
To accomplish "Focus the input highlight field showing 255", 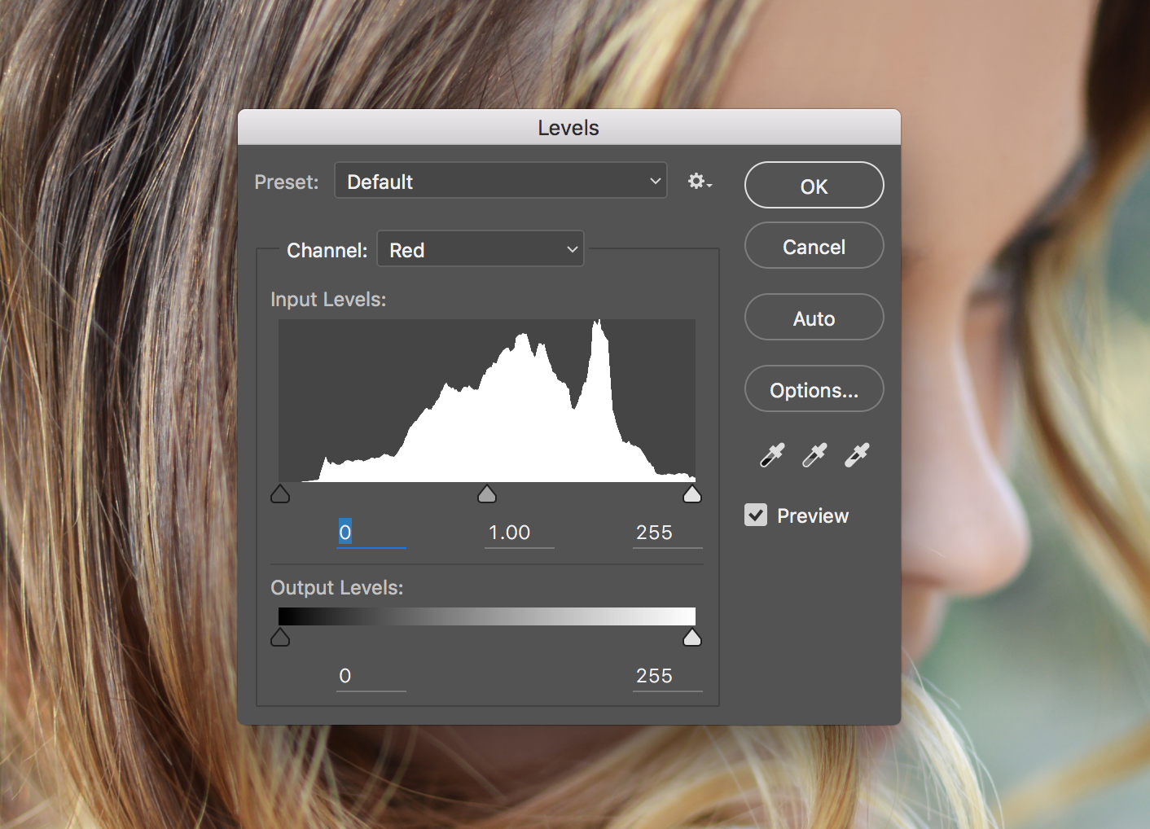I will [x=668, y=533].
